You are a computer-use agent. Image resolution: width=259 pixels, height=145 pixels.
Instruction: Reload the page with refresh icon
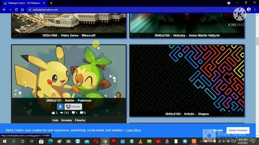(x=16, y=10)
